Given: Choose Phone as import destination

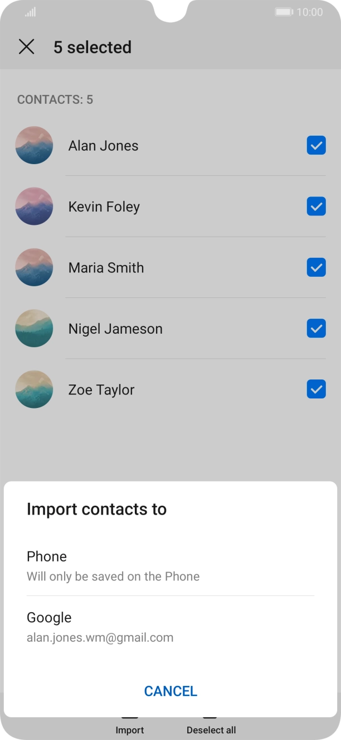Looking at the screenshot, I should [170, 565].
